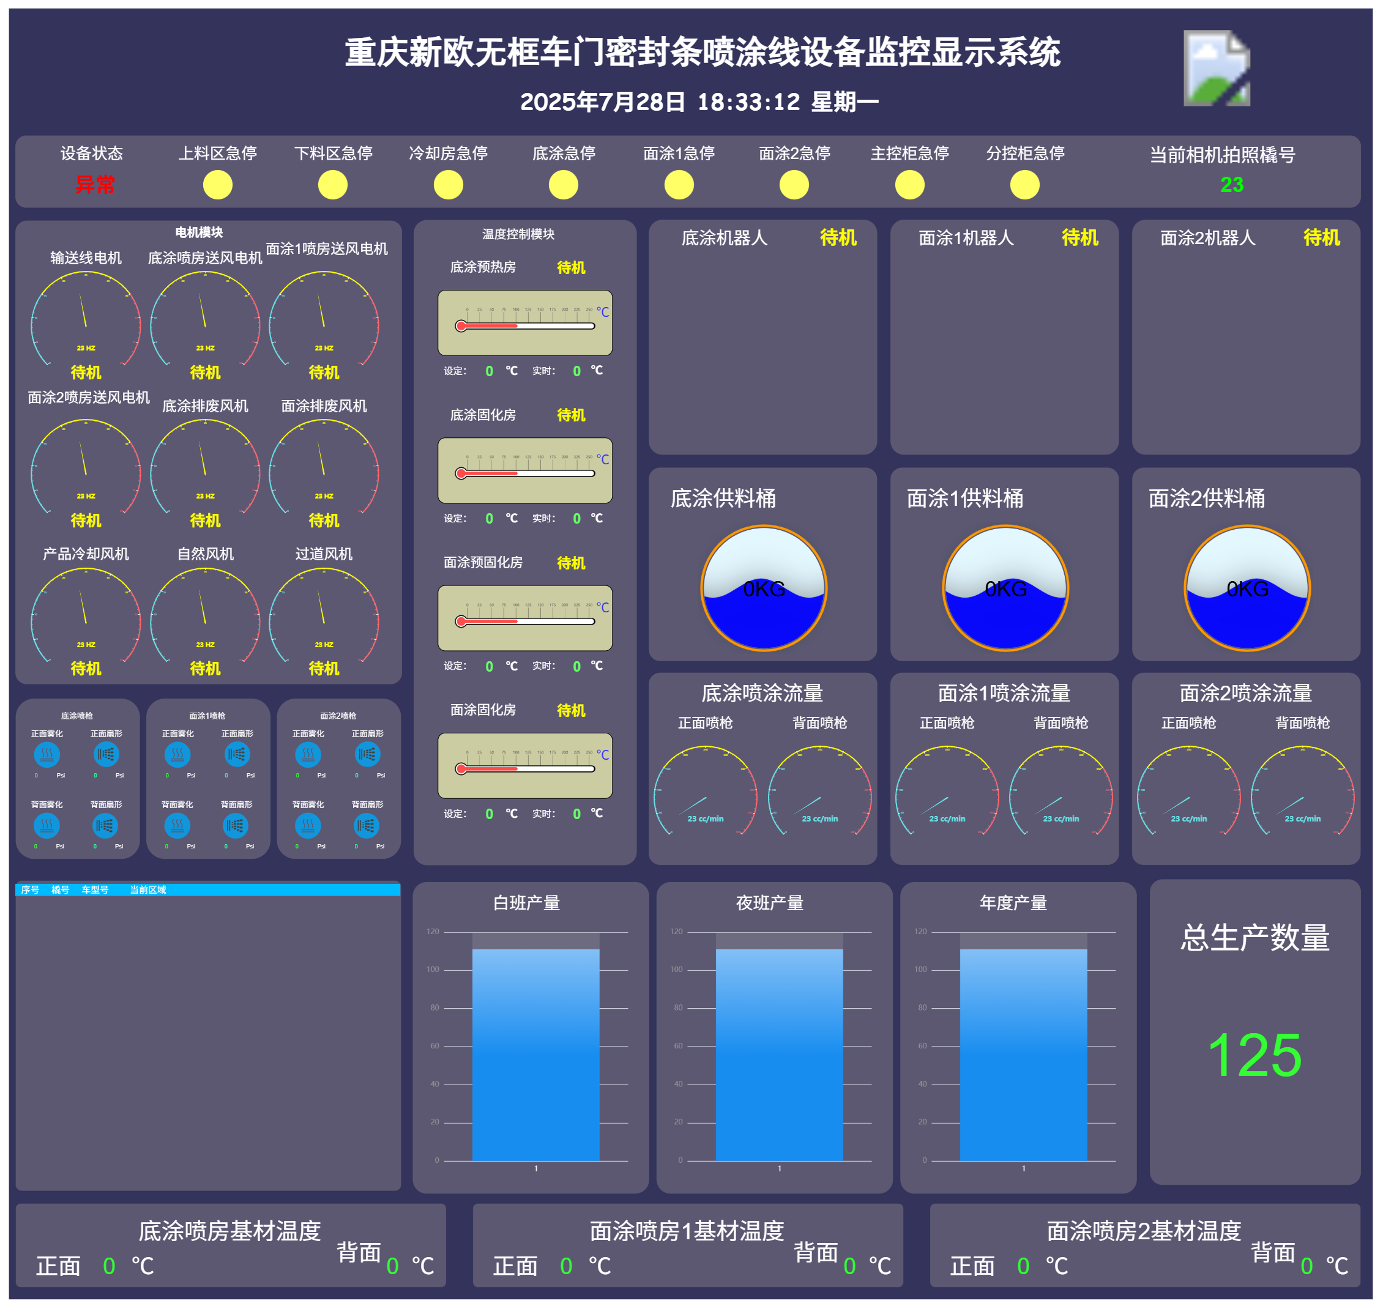Click the 分控柜急停 yellow indicator light
This screenshot has height=1309, width=1383.
point(1024,185)
